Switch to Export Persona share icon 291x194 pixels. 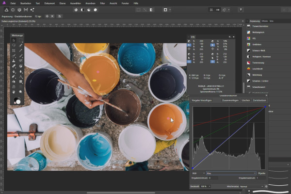[32, 10]
